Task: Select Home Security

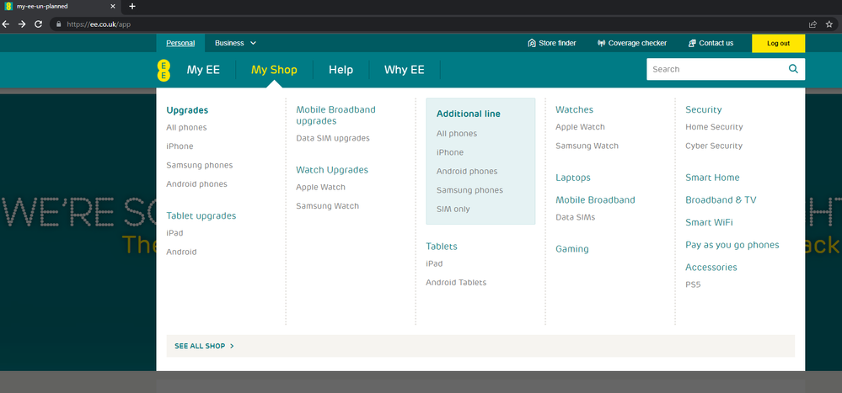Action: [714, 127]
